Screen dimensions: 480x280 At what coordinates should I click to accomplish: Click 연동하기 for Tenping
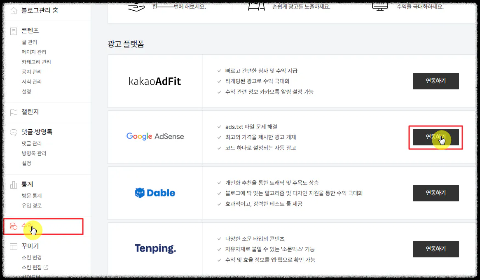436,249
